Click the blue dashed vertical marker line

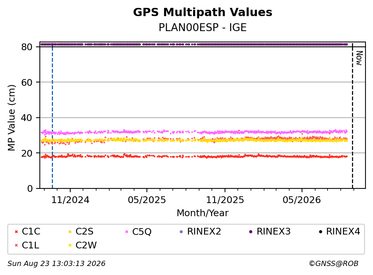(x=52, y=115)
